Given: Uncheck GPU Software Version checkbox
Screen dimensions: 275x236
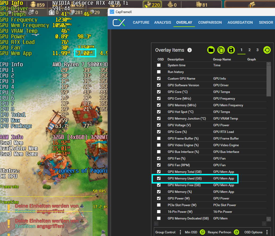Looking at the screenshot, I should pyautogui.click(x=159, y=85).
